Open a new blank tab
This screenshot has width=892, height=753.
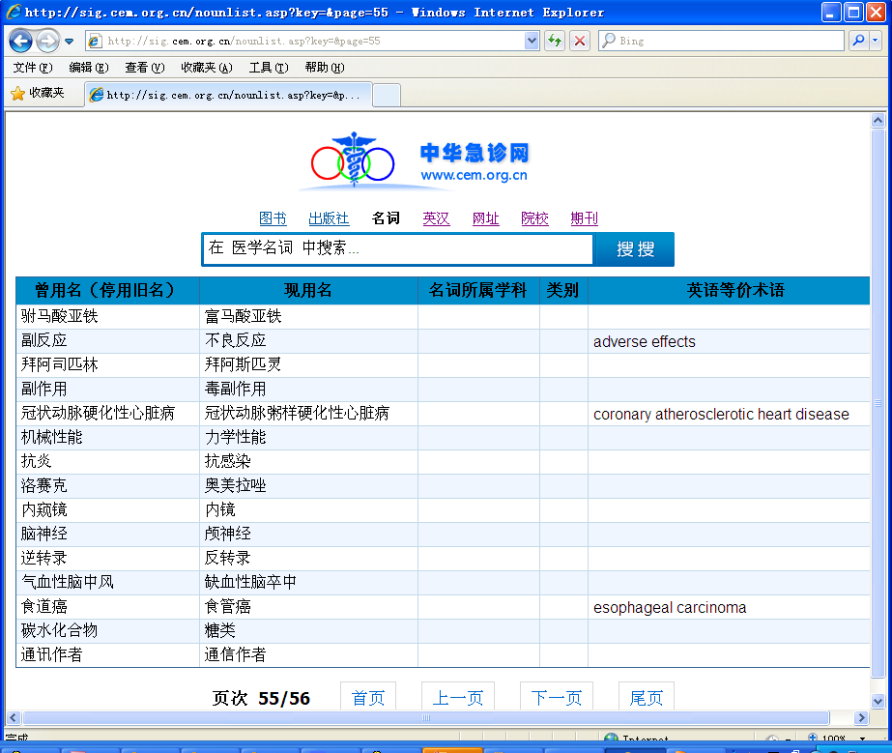(x=387, y=95)
